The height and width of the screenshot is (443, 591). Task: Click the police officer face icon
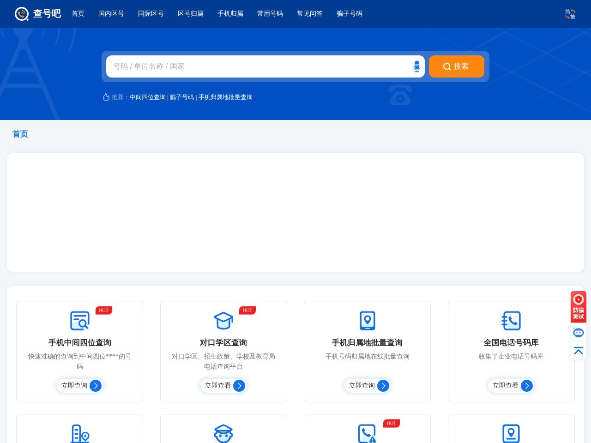[x=223, y=434]
